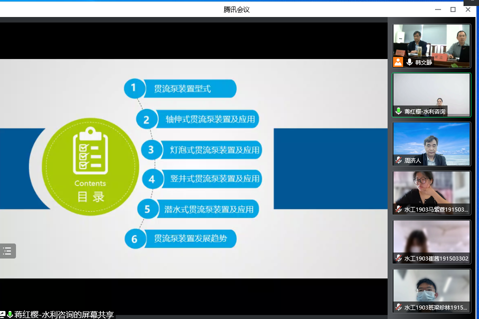This screenshot has height=319, width=479.
Task: Click the microphone icon next to 韩文静
Action: pyautogui.click(x=410, y=62)
